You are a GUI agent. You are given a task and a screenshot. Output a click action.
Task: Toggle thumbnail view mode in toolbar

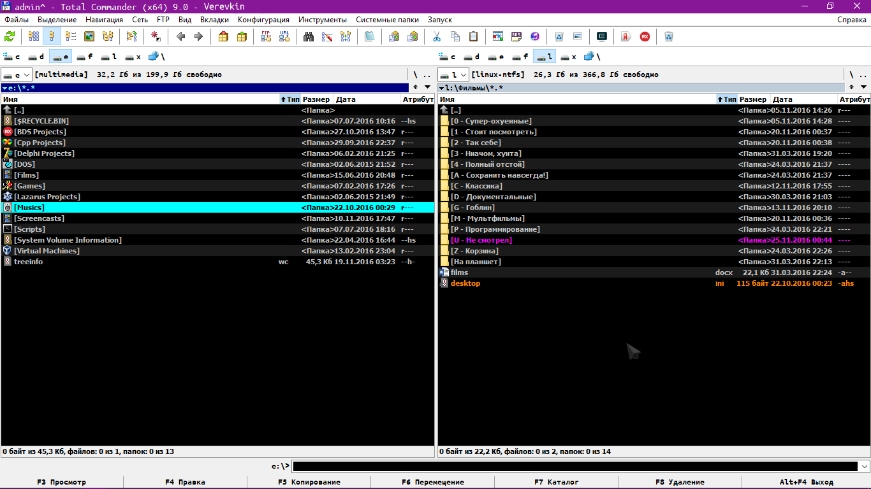pos(89,36)
